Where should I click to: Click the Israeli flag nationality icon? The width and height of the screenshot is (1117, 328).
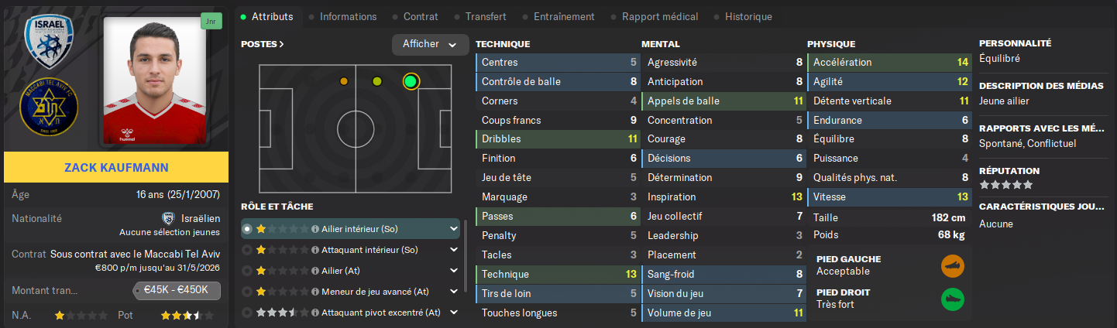[x=168, y=219]
